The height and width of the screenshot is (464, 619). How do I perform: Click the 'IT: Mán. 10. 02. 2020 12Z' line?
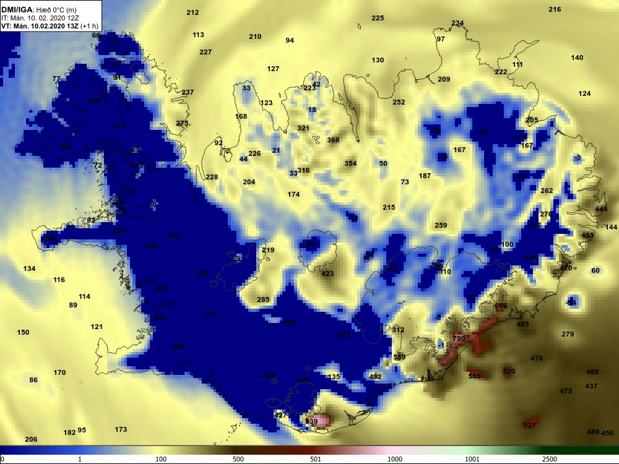pyautogui.click(x=39, y=18)
